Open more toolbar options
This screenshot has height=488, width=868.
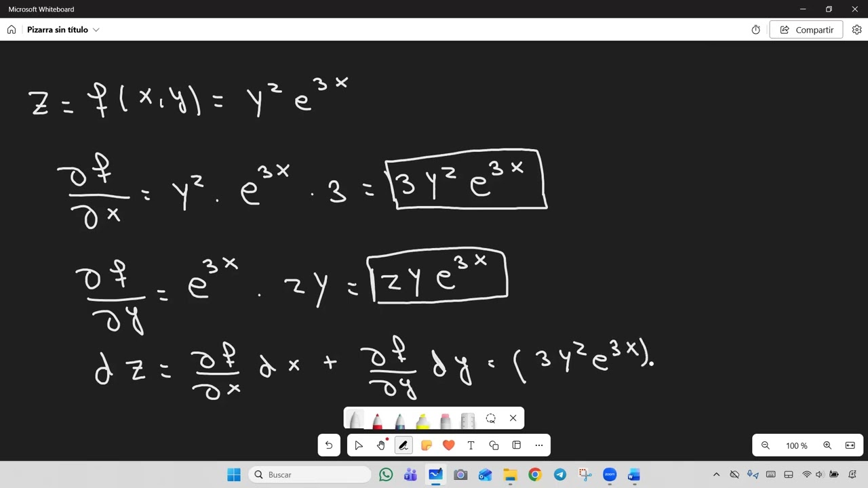click(x=539, y=445)
